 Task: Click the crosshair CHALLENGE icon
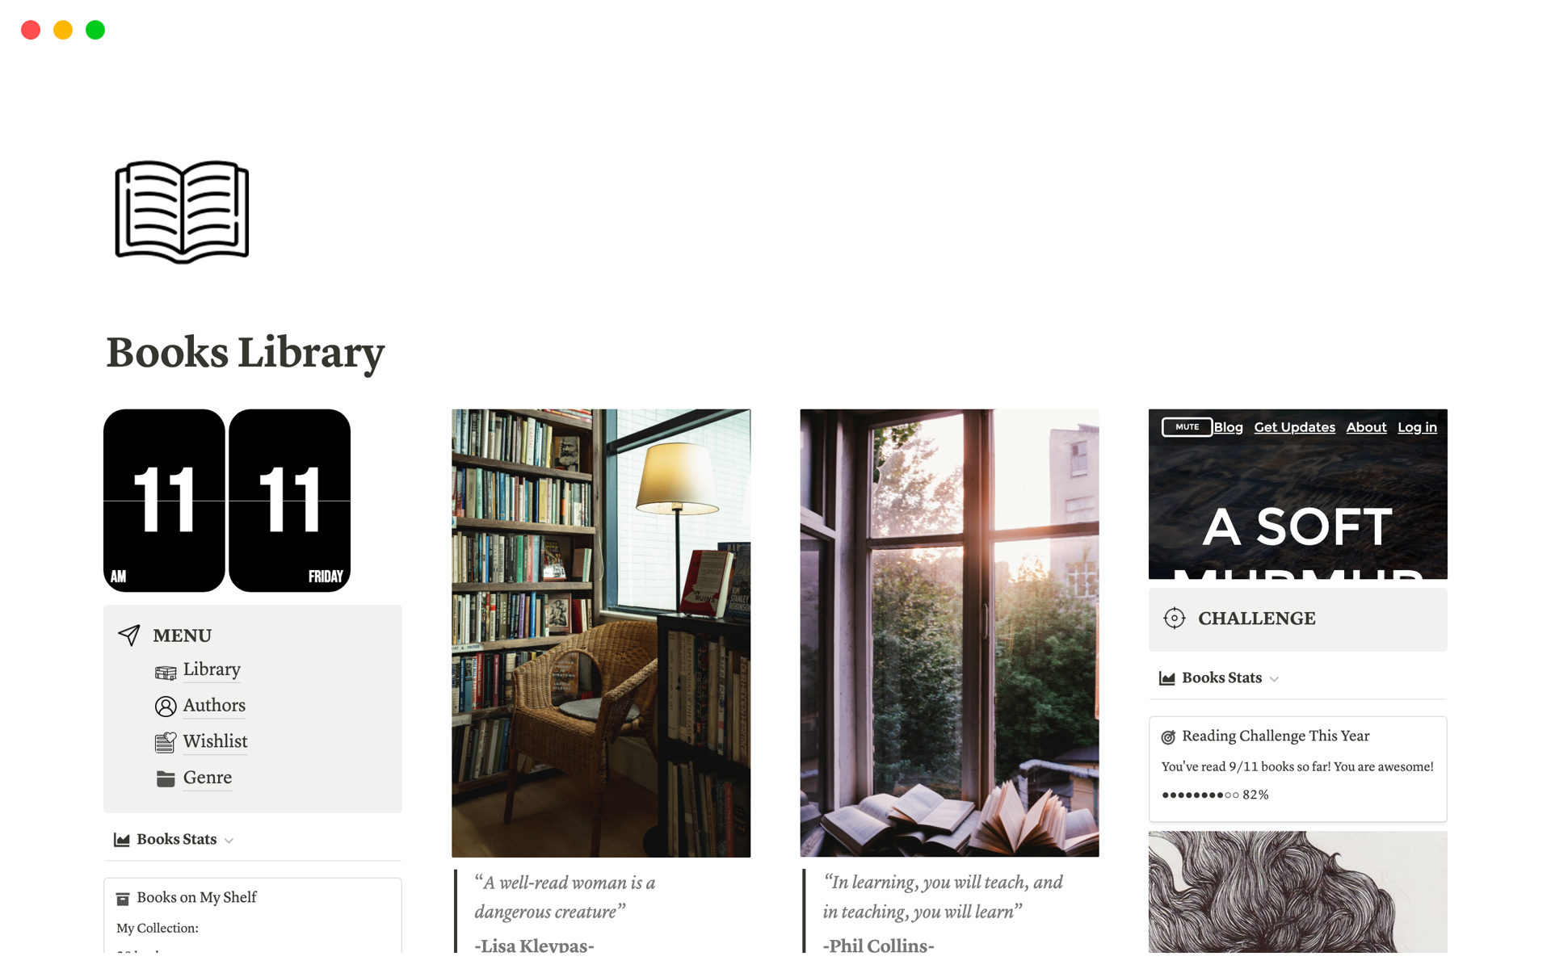(1175, 619)
